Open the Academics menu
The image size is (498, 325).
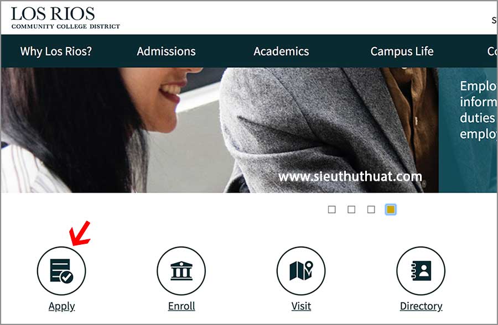281,51
